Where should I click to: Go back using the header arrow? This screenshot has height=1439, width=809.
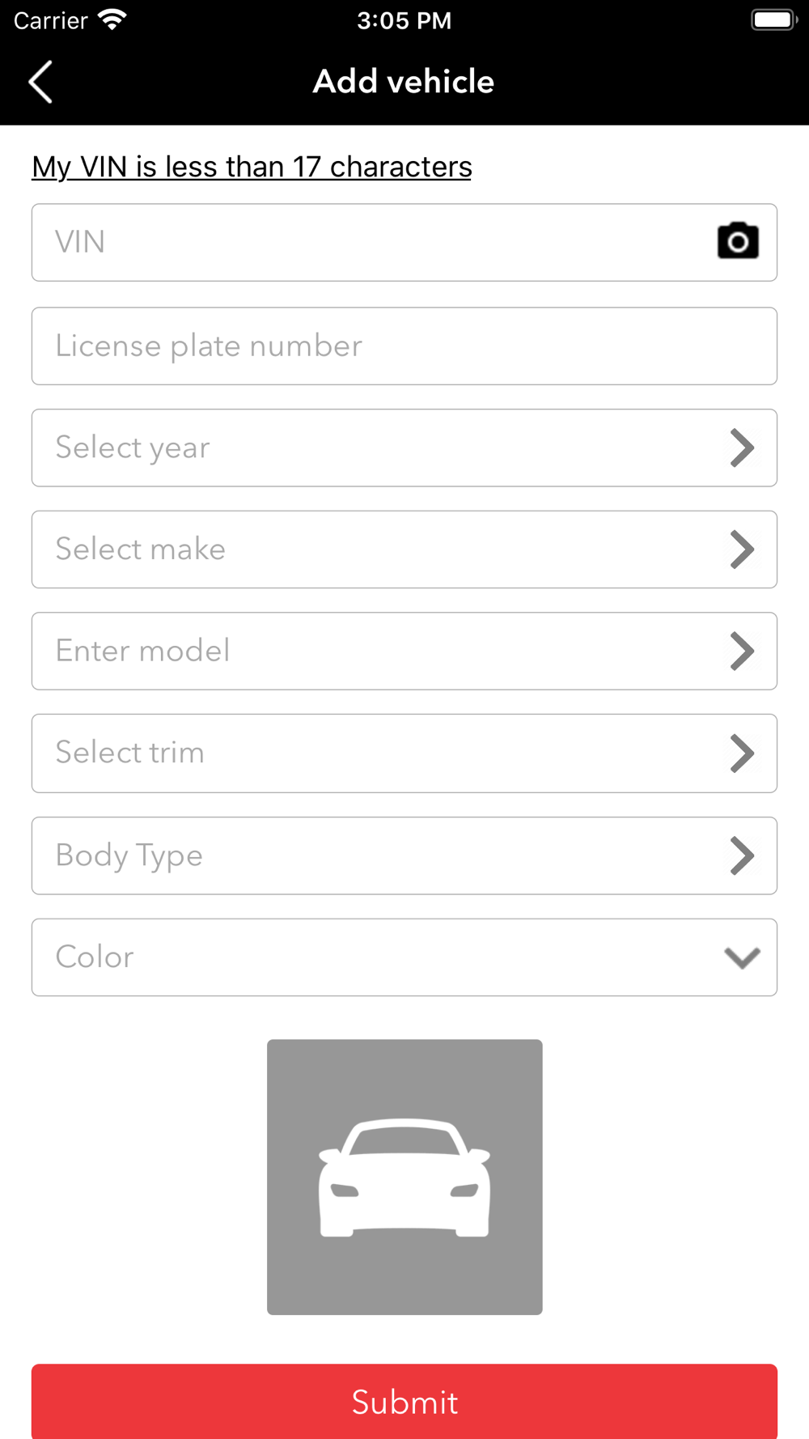point(40,82)
